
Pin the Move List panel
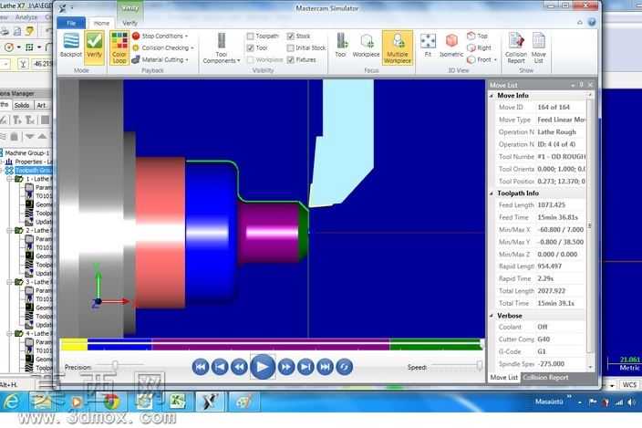click(582, 85)
